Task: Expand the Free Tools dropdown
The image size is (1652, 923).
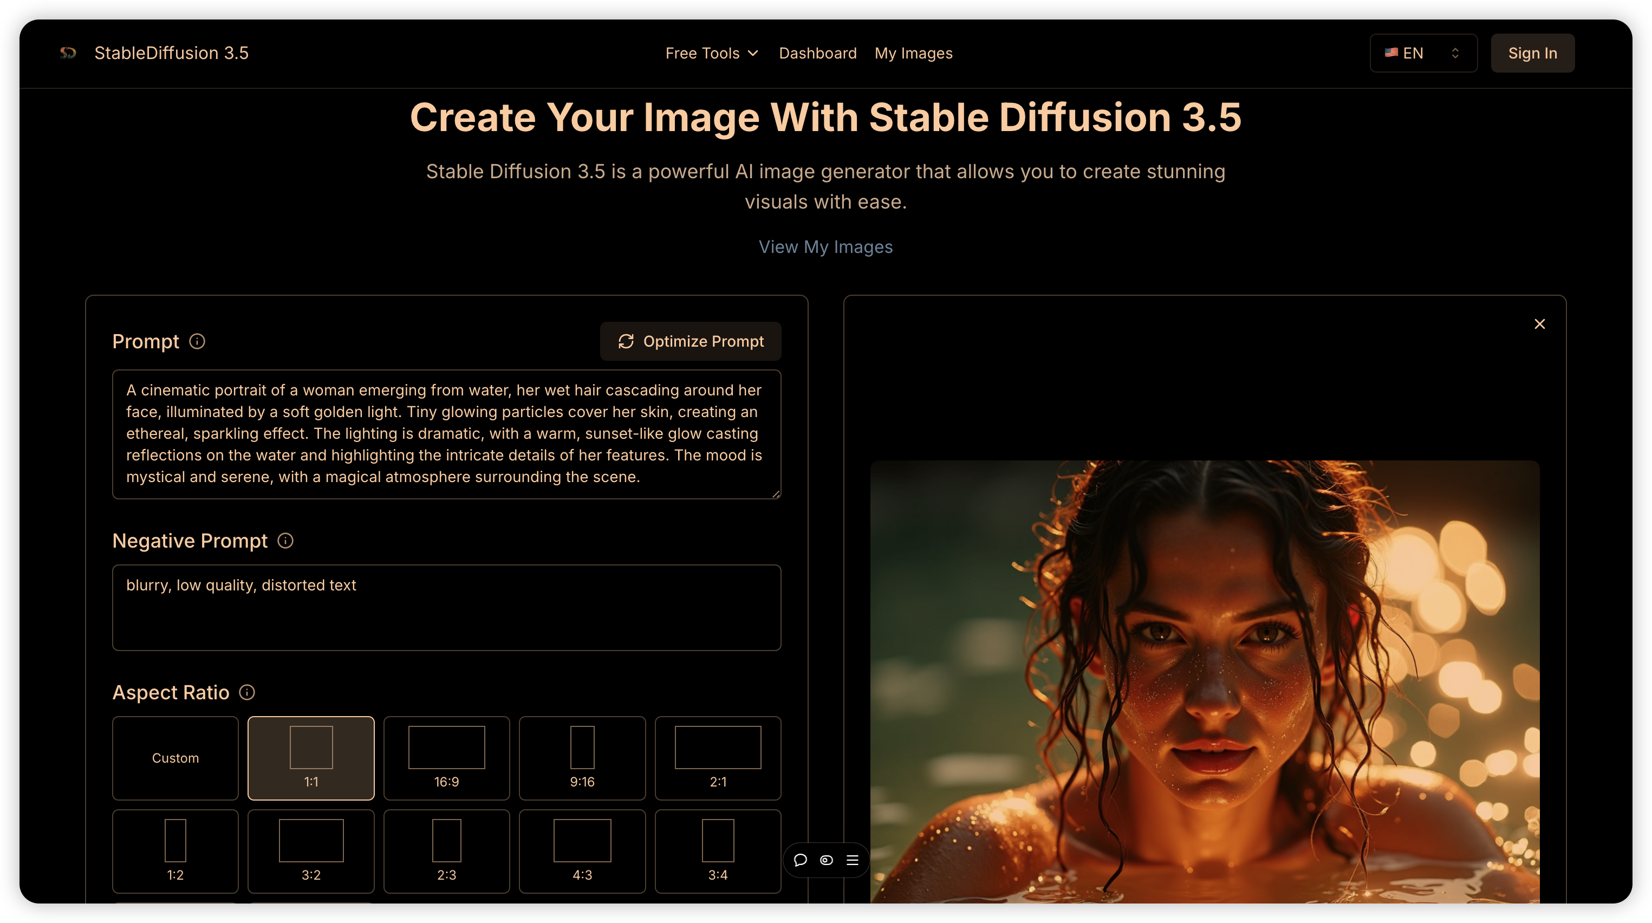Action: point(711,53)
